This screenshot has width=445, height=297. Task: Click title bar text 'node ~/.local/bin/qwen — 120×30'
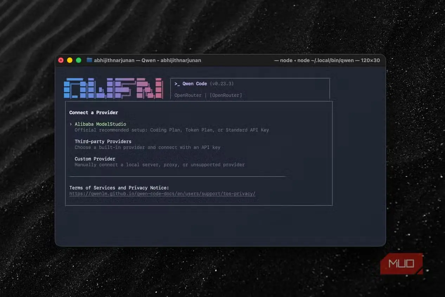coord(338,60)
